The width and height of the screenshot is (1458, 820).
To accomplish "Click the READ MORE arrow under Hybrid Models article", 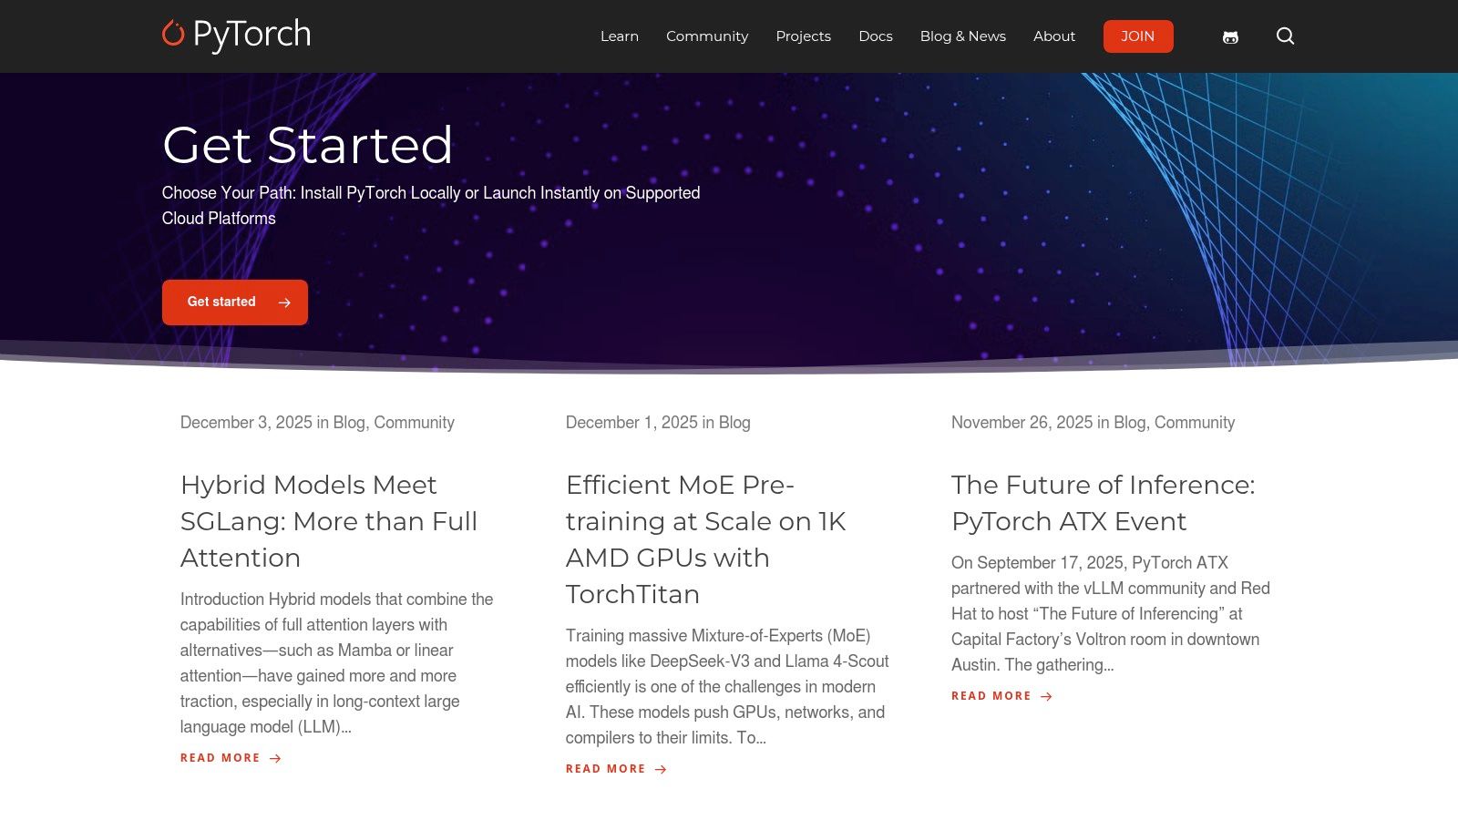I will tap(275, 757).
